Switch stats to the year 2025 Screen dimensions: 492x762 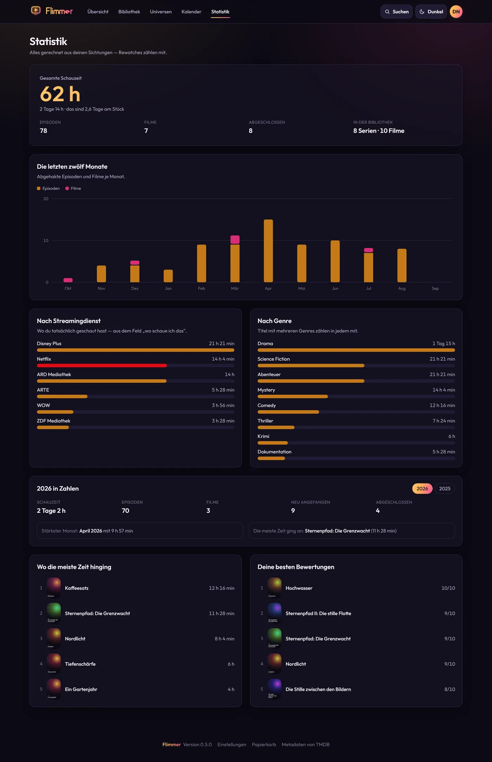(x=445, y=489)
